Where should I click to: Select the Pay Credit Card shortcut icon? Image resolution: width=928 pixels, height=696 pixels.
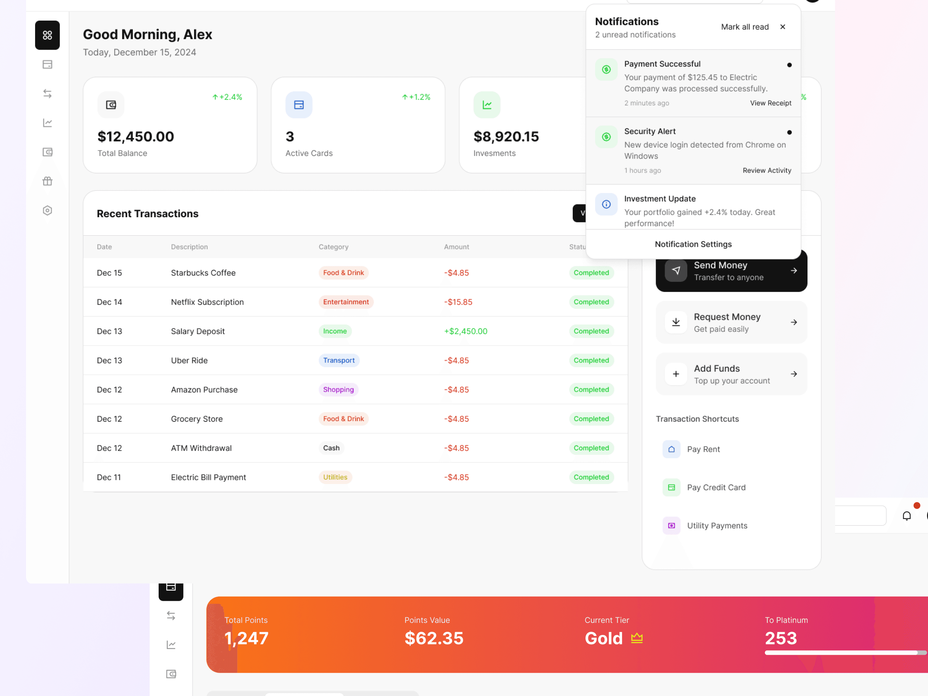point(672,487)
